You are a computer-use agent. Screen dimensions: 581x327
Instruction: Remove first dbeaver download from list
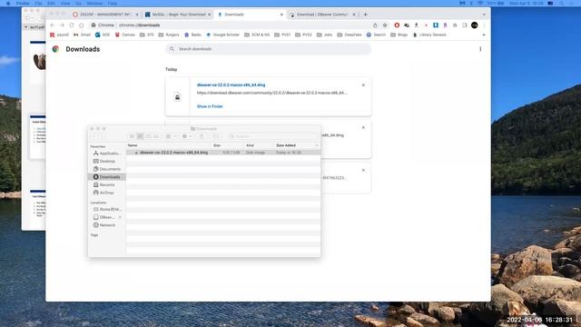click(363, 85)
